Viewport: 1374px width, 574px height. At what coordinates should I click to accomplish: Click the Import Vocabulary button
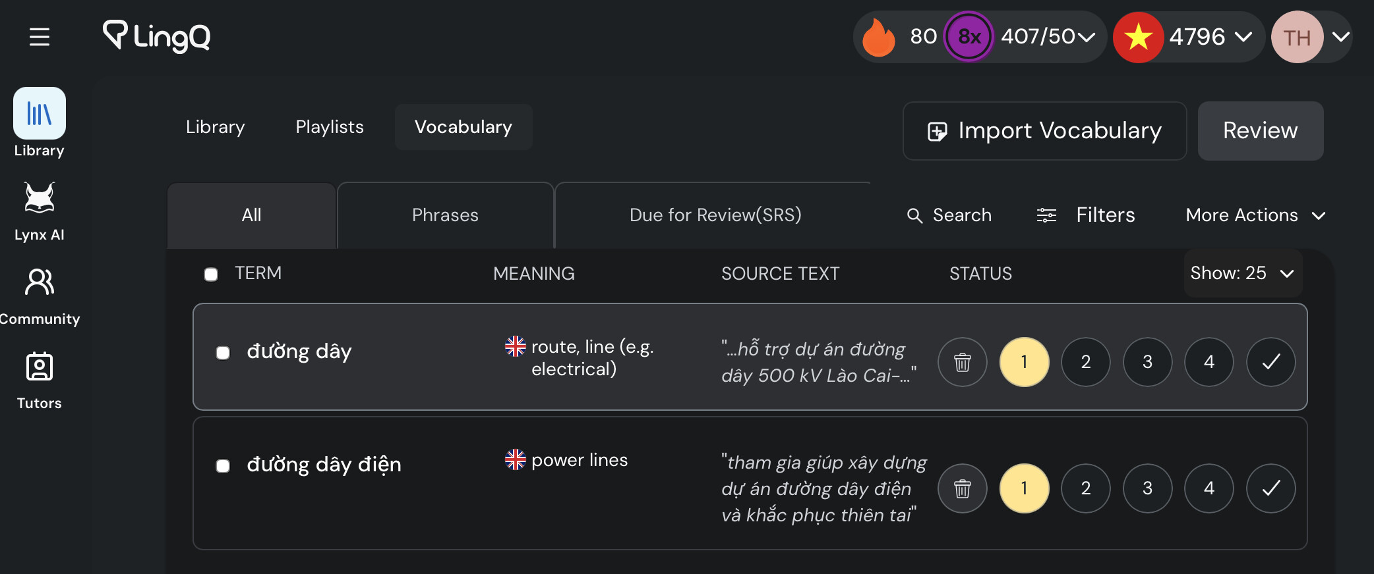[x=1044, y=131]
